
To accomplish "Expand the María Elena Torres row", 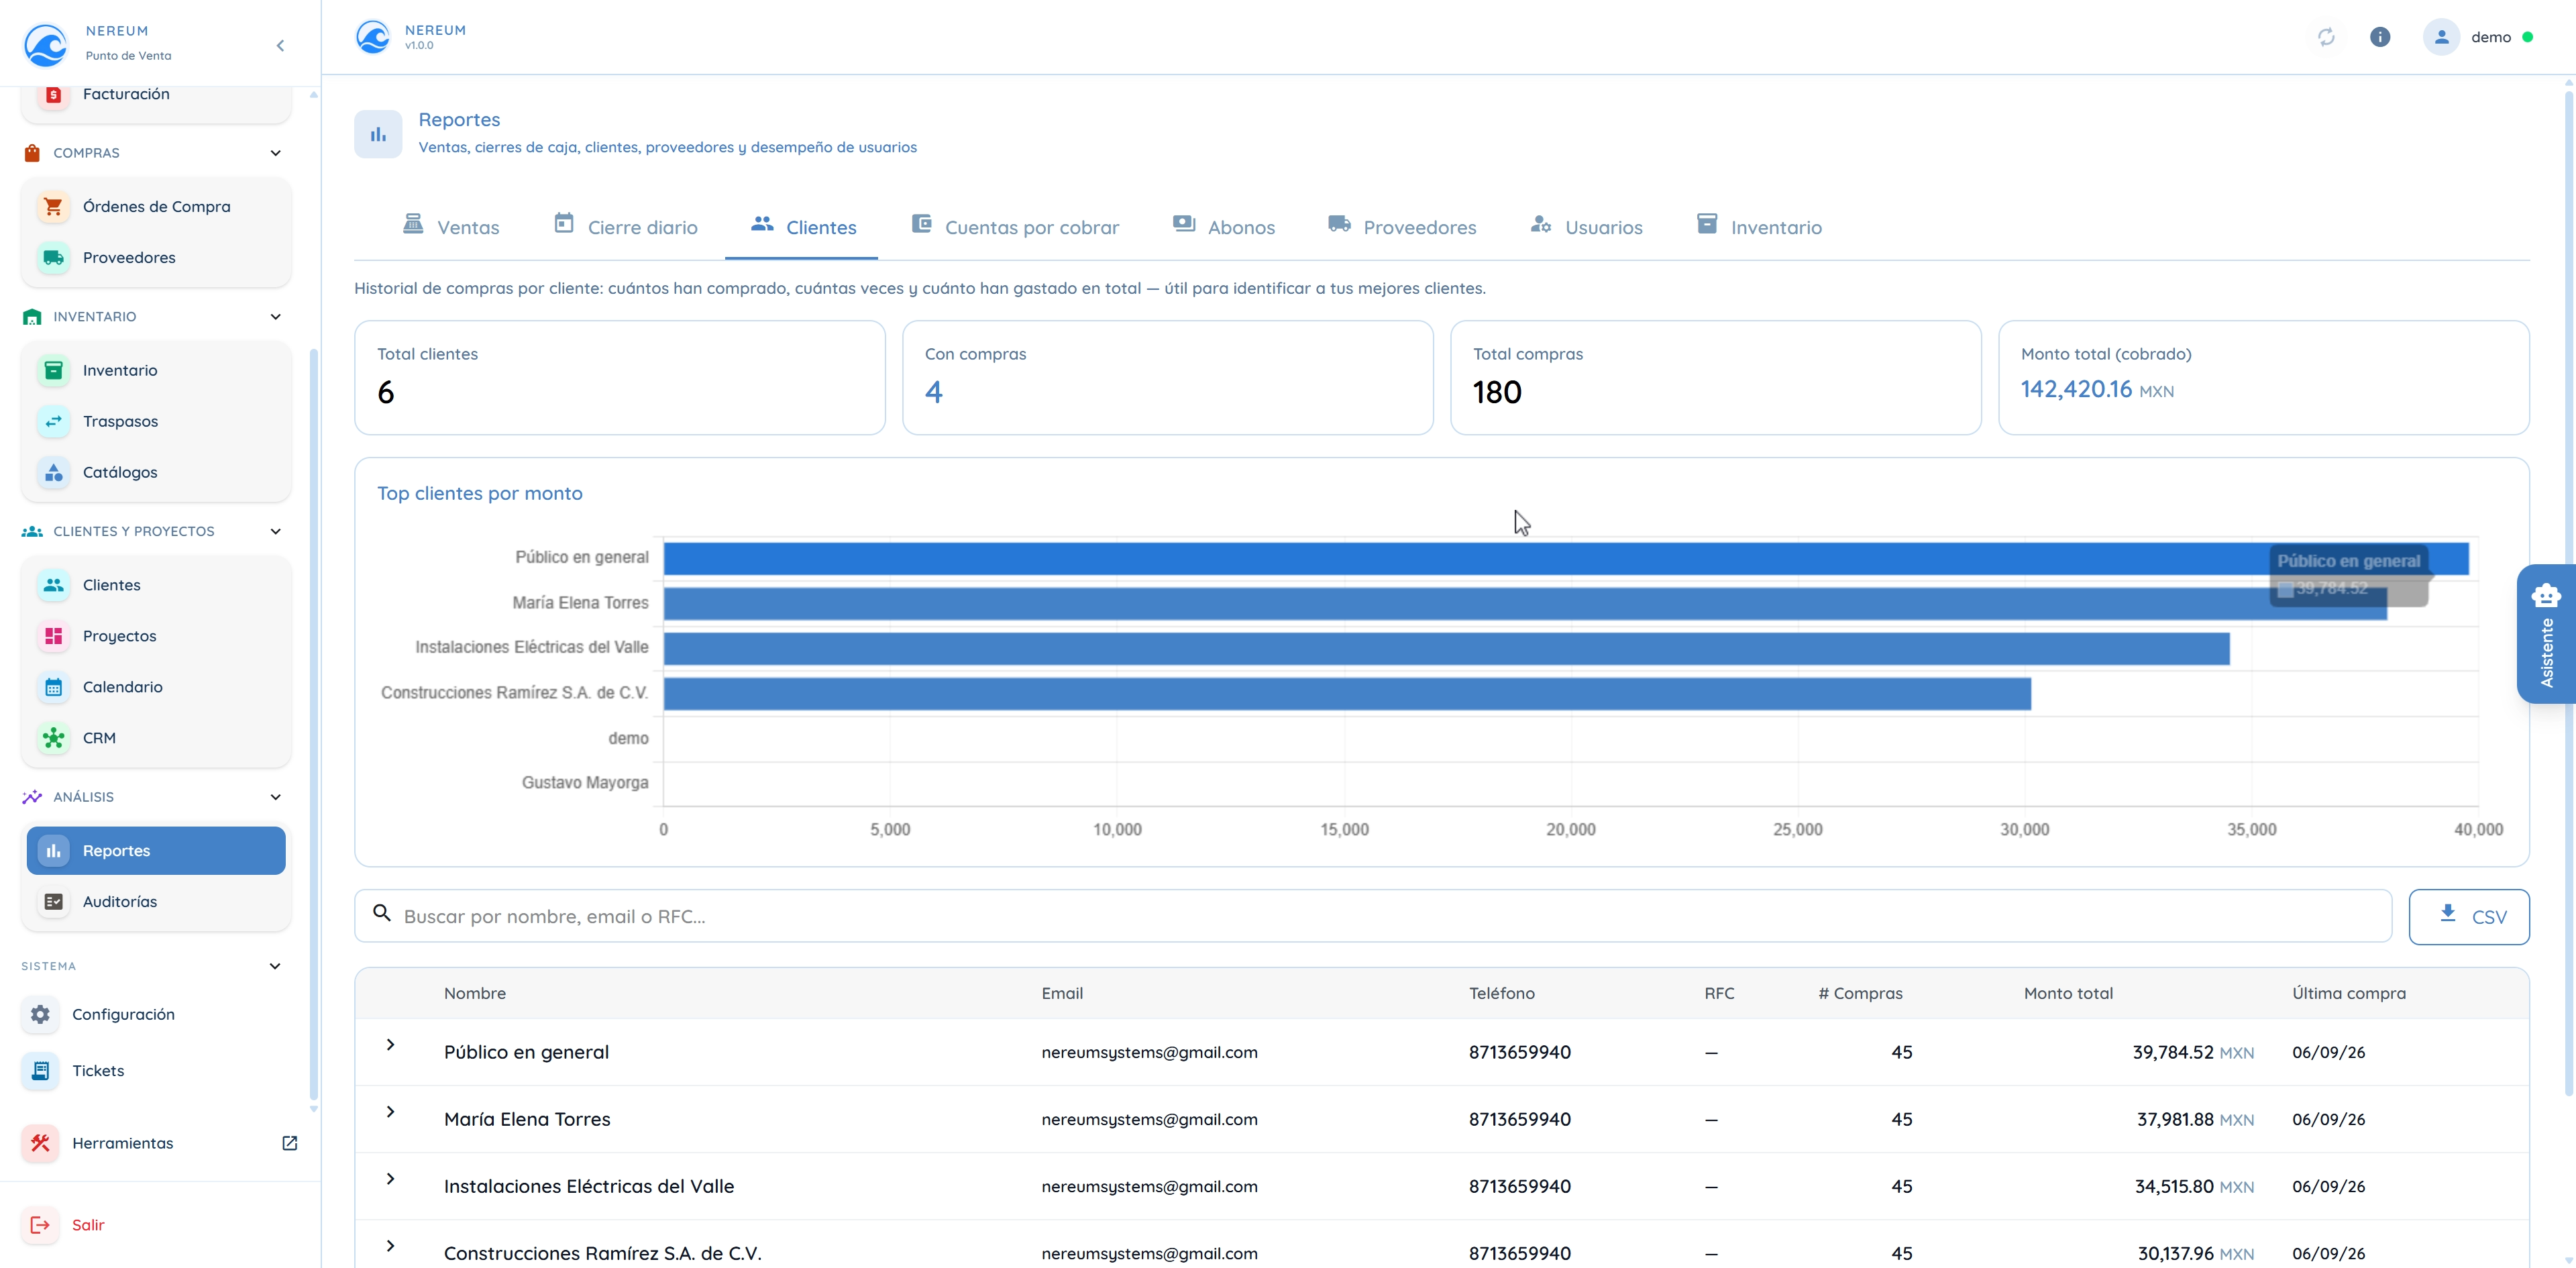I will coord(391,1112).
